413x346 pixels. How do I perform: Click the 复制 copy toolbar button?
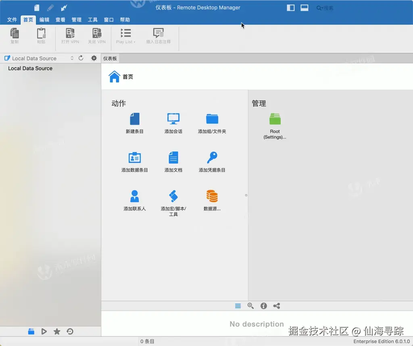click(x=15, y=36)
